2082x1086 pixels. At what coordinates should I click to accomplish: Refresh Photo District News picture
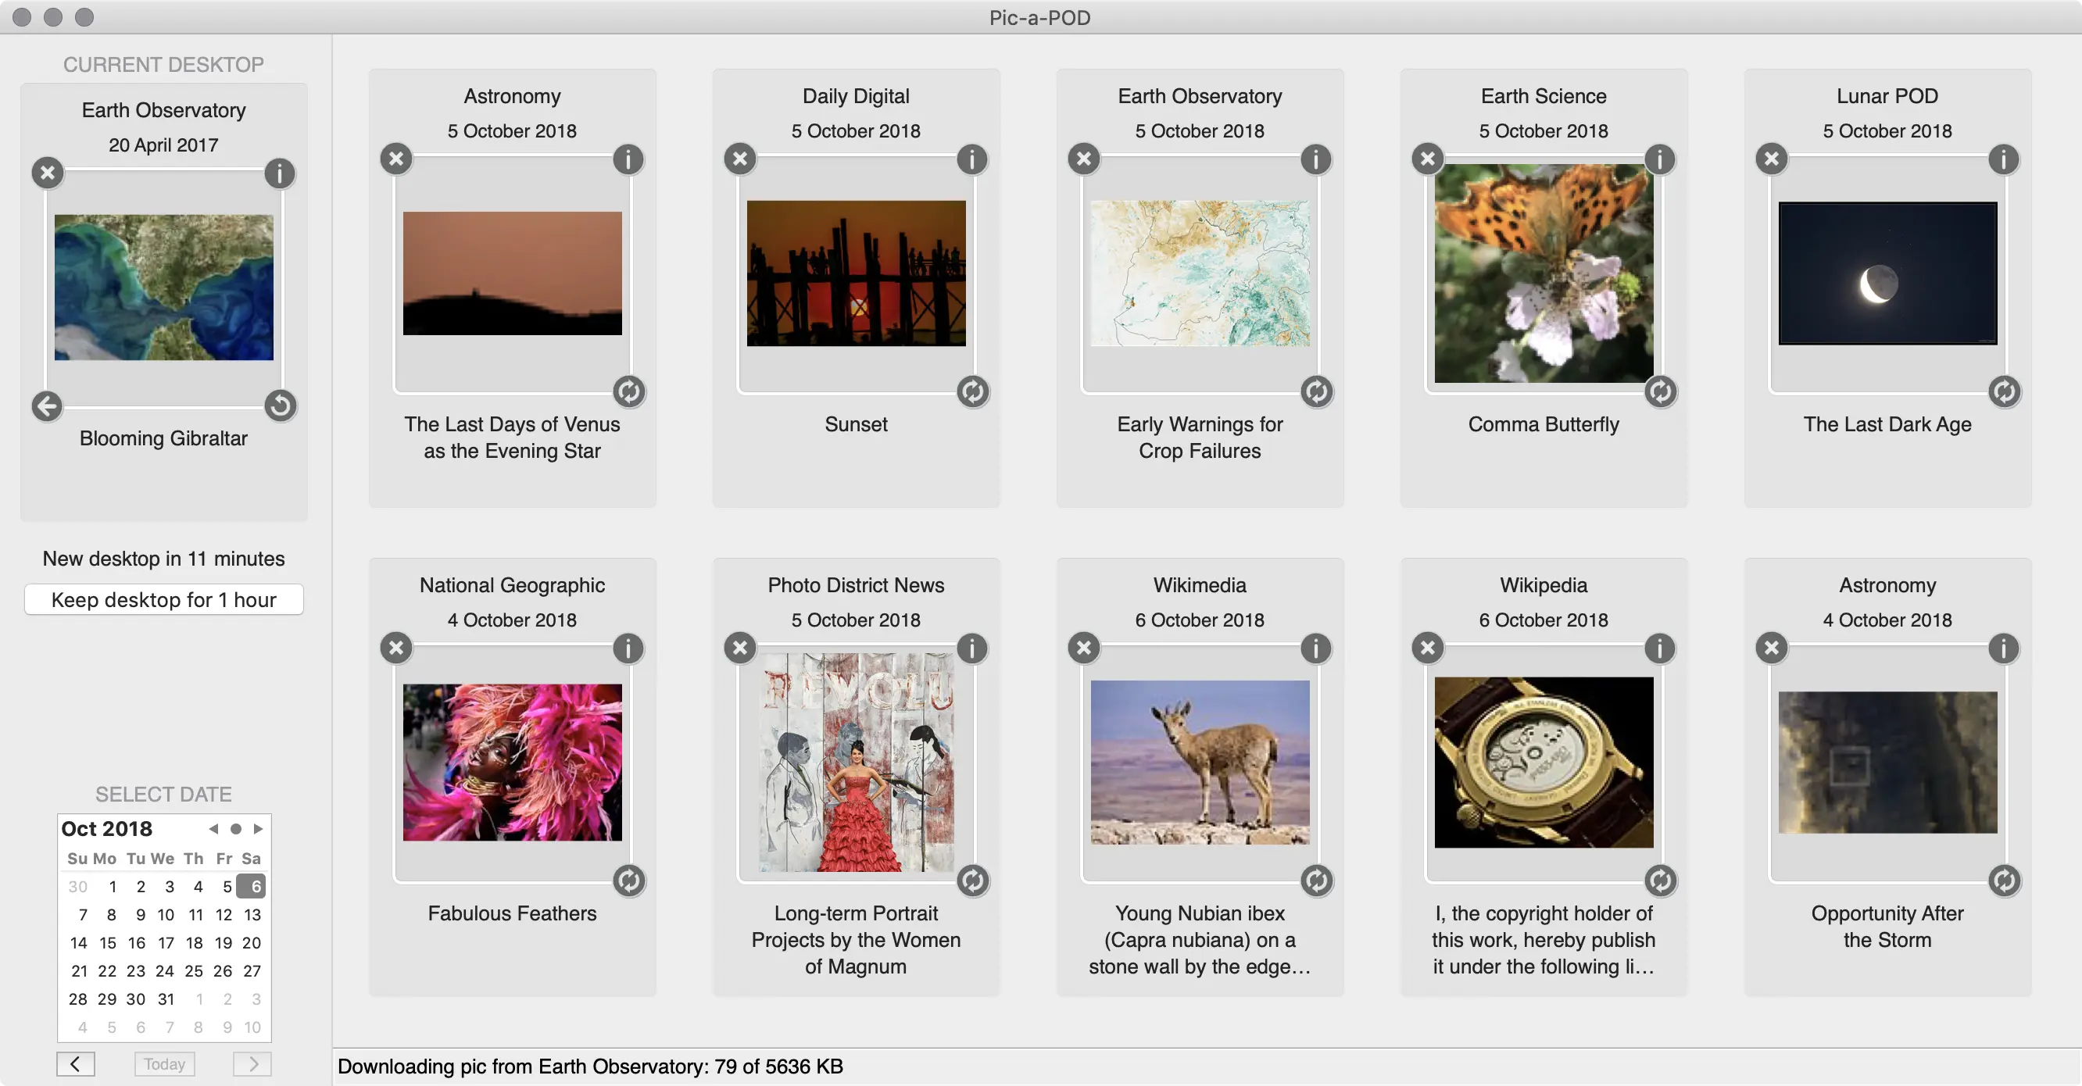[x=972, y=881]
